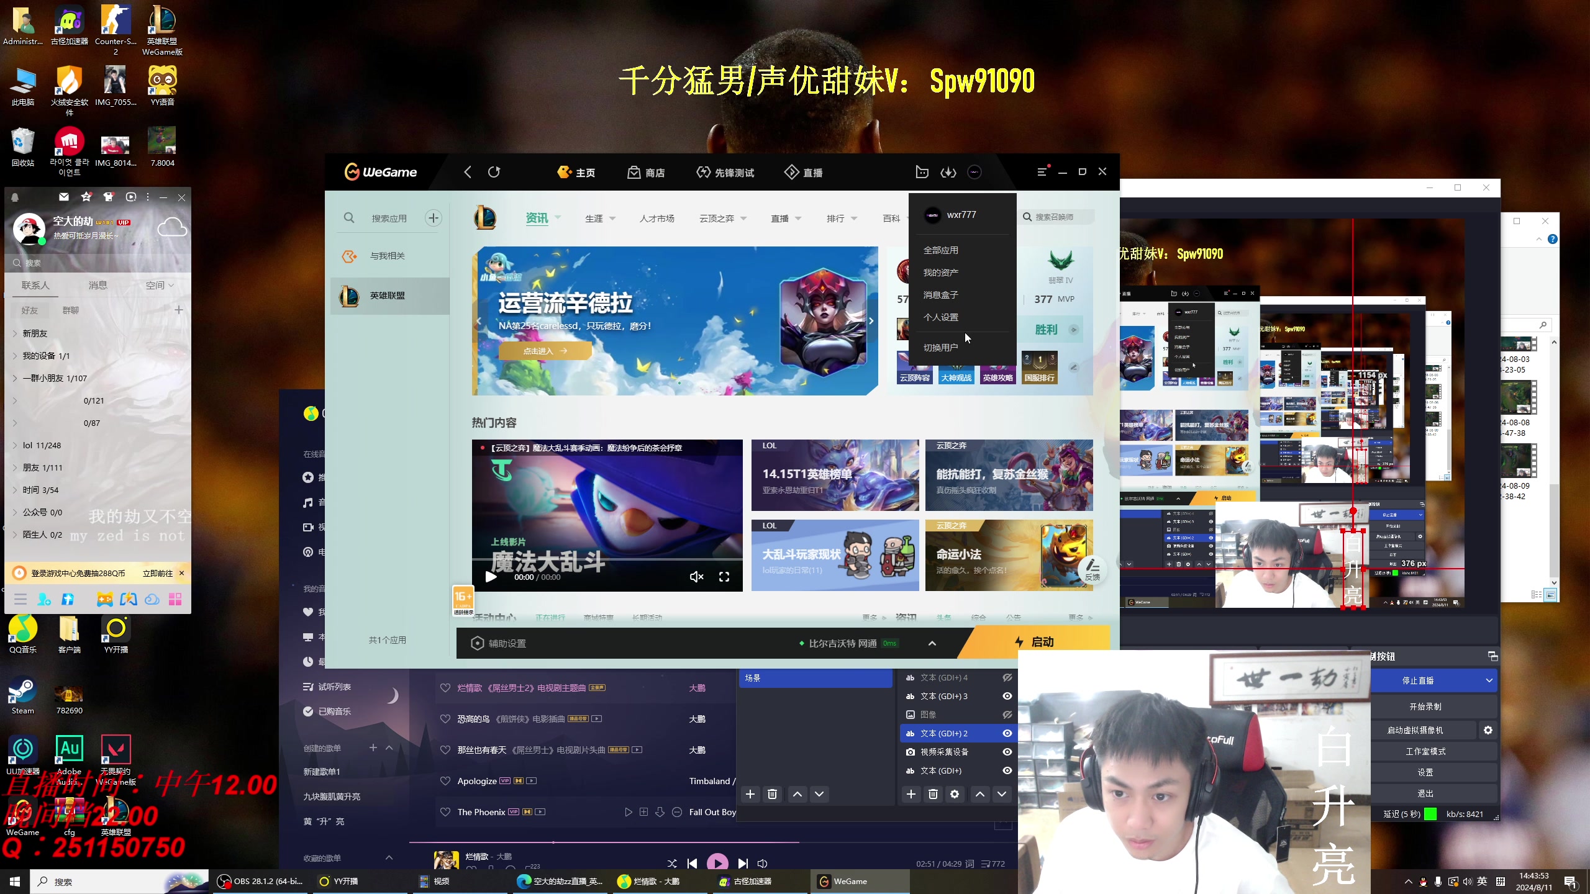Like the song 恐高的鸟
The image size is (1590, 894).
445,719
